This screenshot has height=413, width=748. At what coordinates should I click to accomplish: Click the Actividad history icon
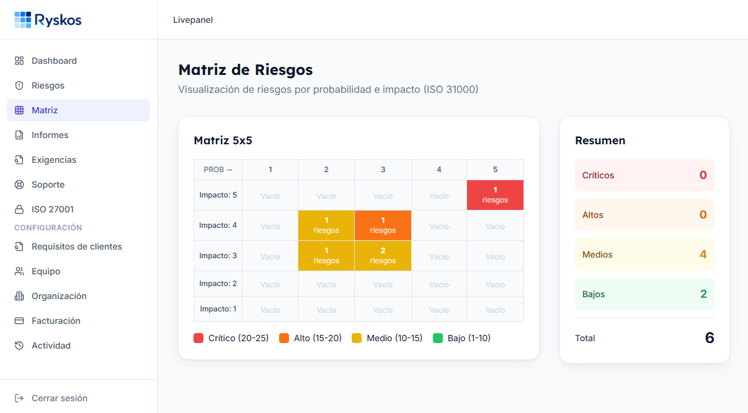(19, 346)
